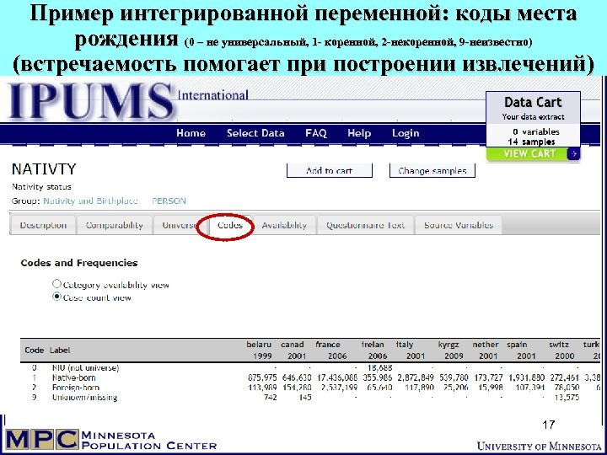The height and width of the screenshot is (455, 607).
Task: Click the 2,872,849 native-born Italy value
Action: 415,377
